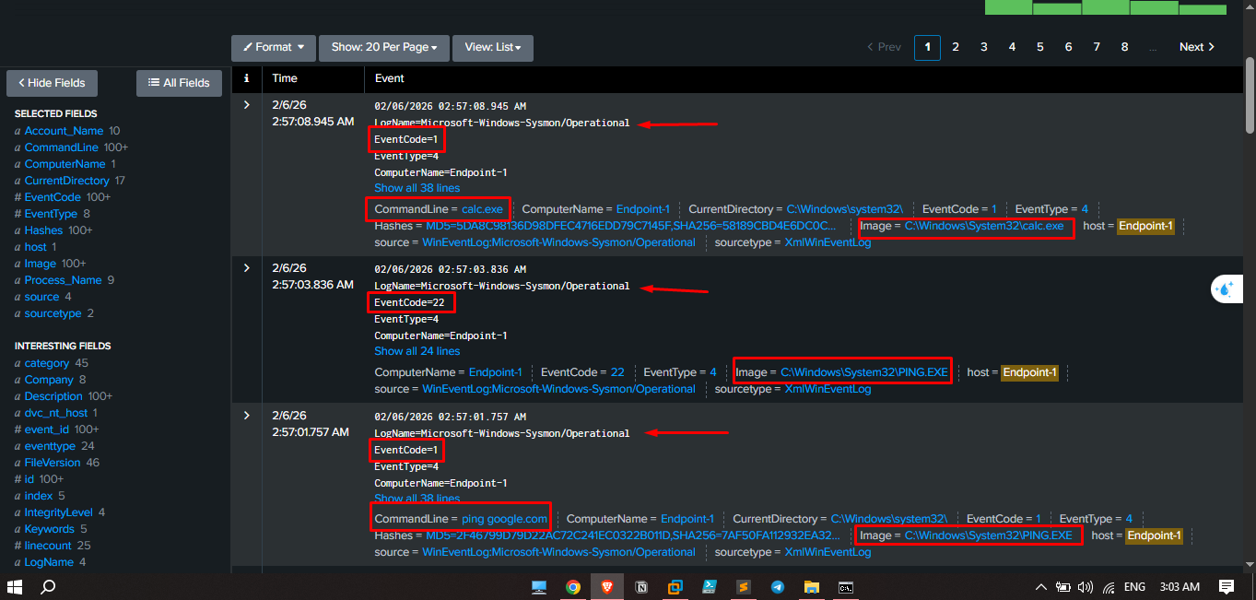Image resolution: width=1256 pixels, height=600 pixels.
Task: Open the View: List dropdown
Action: (492, 47)
